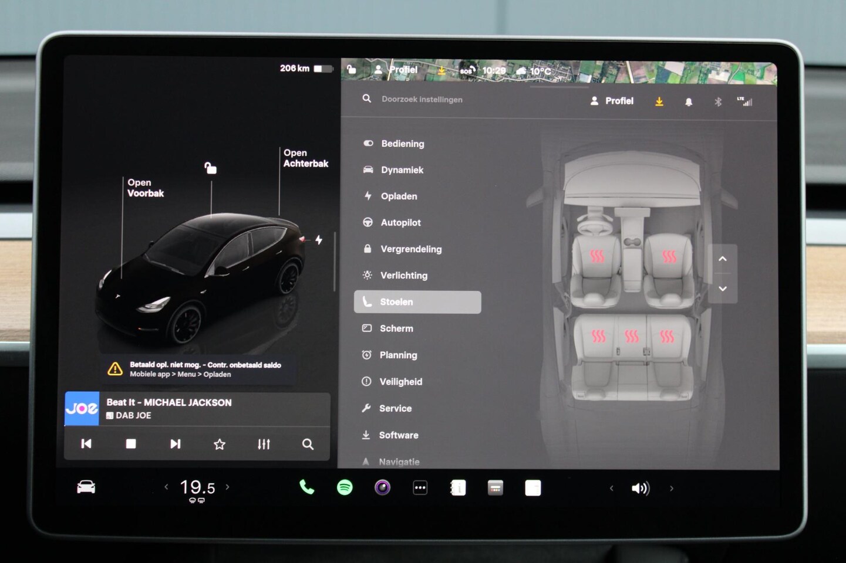This screenshot has width=846, height=563.
Task: Click the notifications bell icon
Action: [689, 101]
